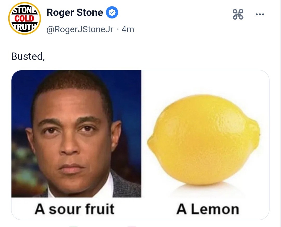Click the "A Lemon" caption text
Image resolution: width=281 pixels, height=227 pixels.
(208, 209)
